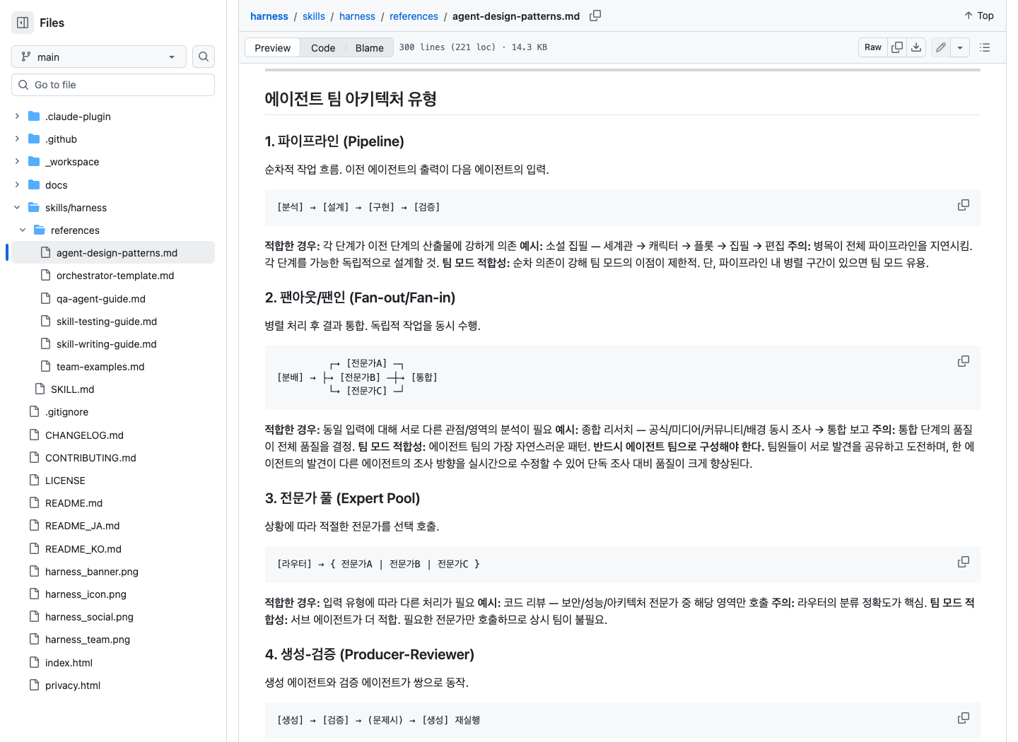The width and height of the screenshot is (1018, 742).
Task: Edit this file using the pencil icon
Action: point(941,47)
